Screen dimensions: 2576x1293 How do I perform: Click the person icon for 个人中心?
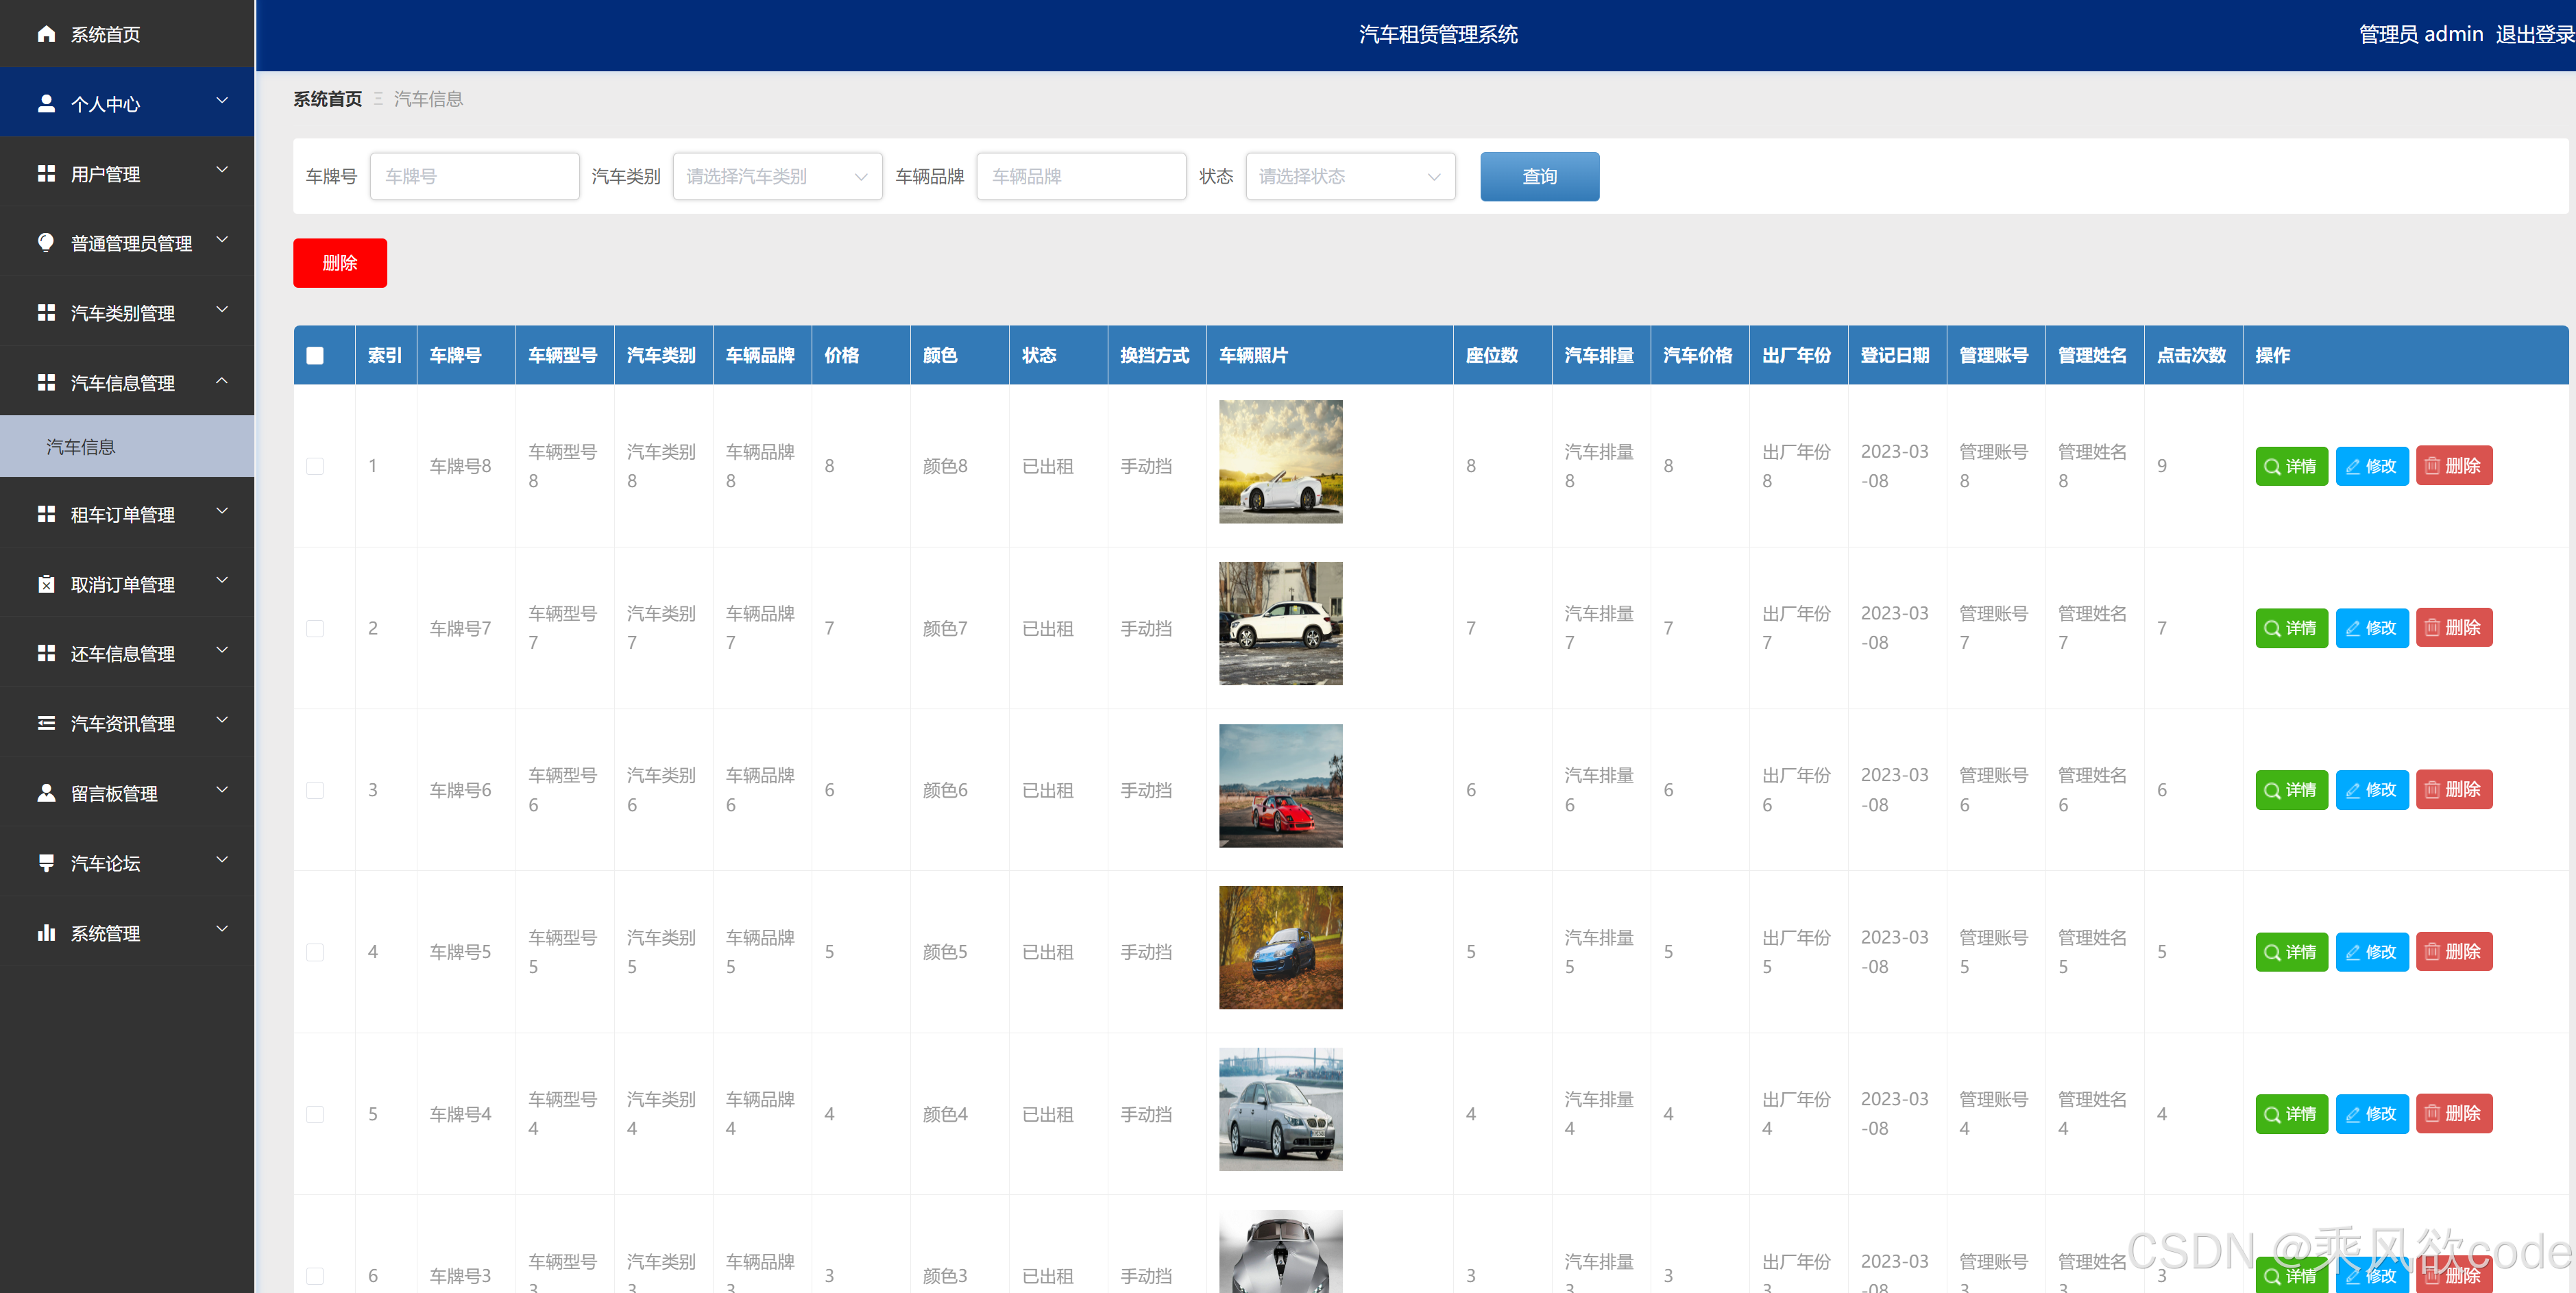(x=46, y=103)
